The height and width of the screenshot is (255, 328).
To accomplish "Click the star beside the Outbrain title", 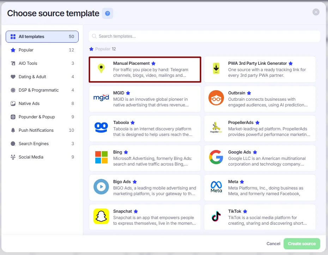I will coord(249,93).
